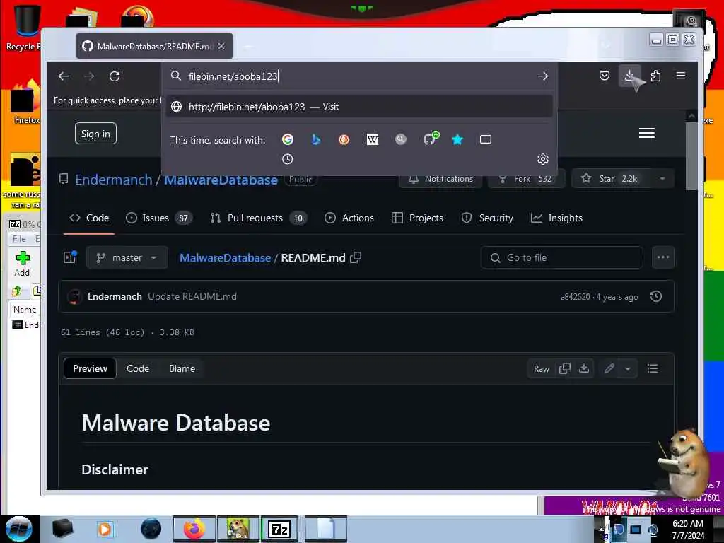Expand more edit options dropdown arrow
The image size is (724, 543).
(628, 368)
